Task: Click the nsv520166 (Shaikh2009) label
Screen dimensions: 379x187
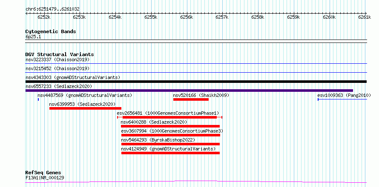Action: point(201,95)
